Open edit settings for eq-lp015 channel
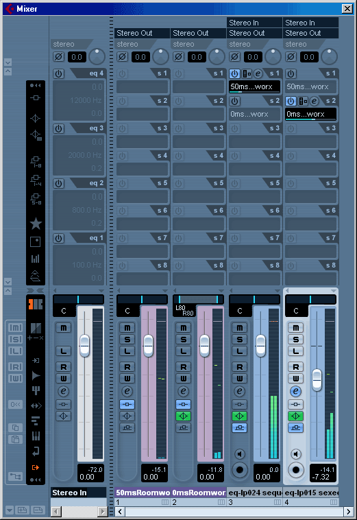 (x=296, y=391)
